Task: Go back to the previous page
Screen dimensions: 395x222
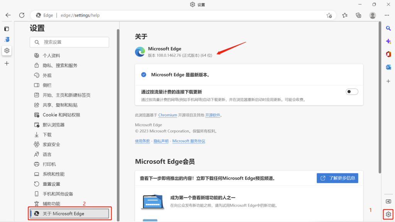Action: 8,15
